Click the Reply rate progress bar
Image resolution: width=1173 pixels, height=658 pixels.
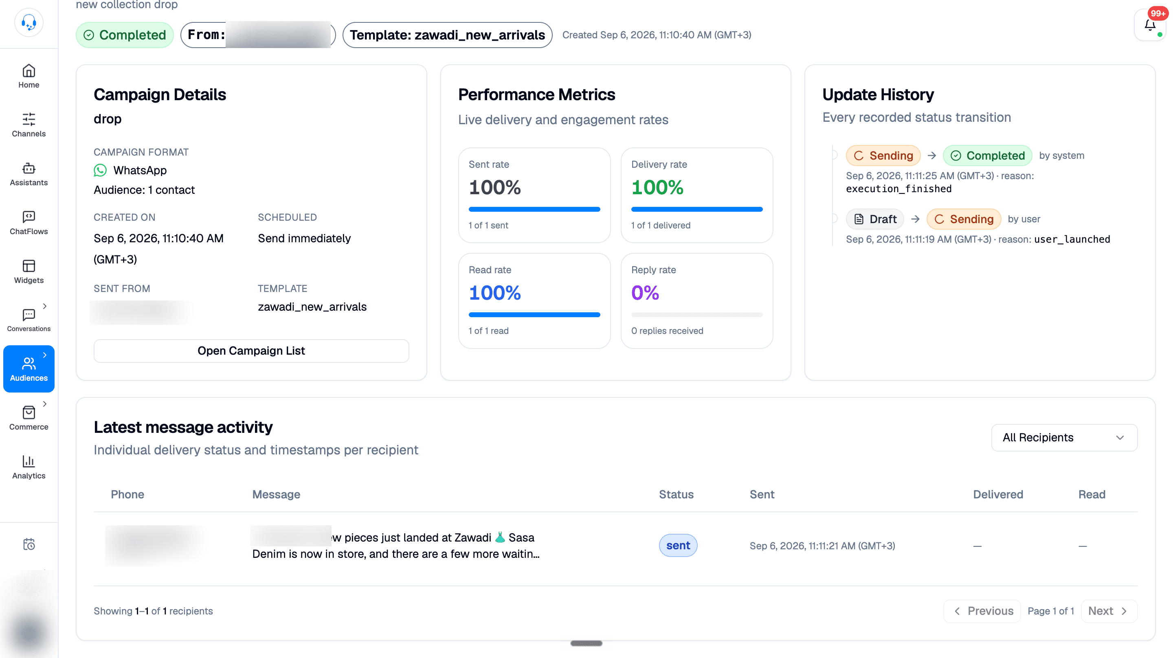click(x=697, y=315)
